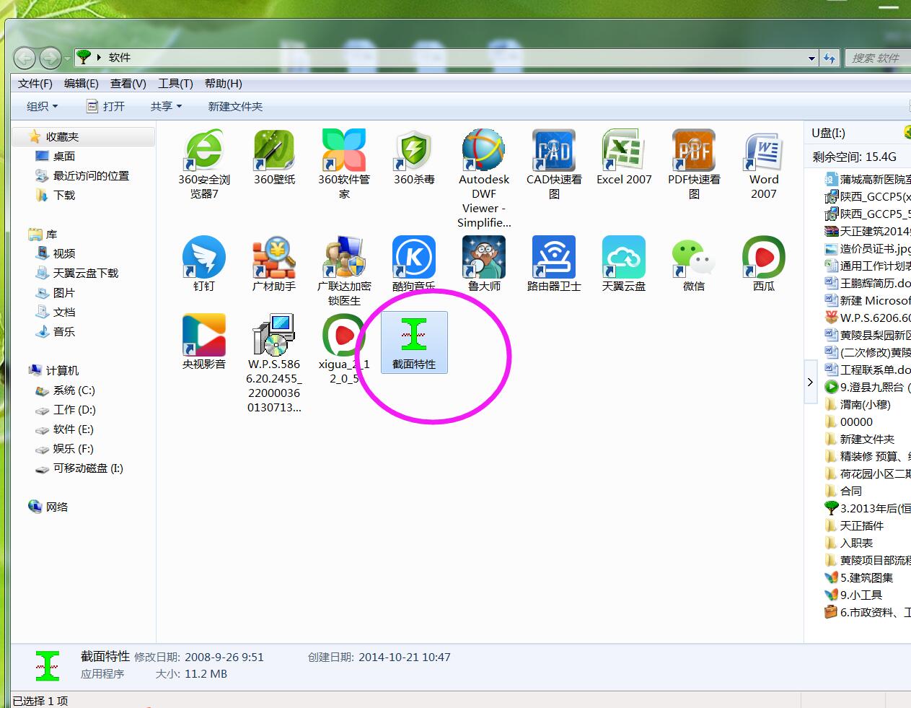Select the 360杀毒 shield icon
911x708 pixels.
(414, 150)
